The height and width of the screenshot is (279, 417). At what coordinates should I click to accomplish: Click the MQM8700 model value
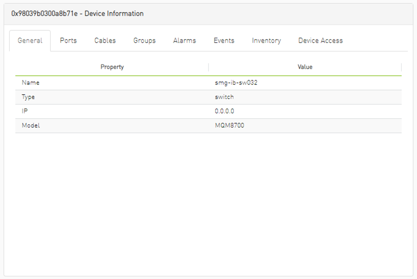click(230, 126)
